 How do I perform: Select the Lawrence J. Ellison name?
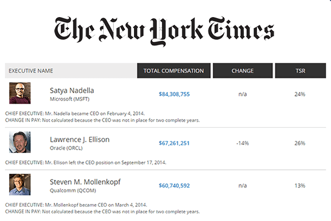tap(79, 140)
